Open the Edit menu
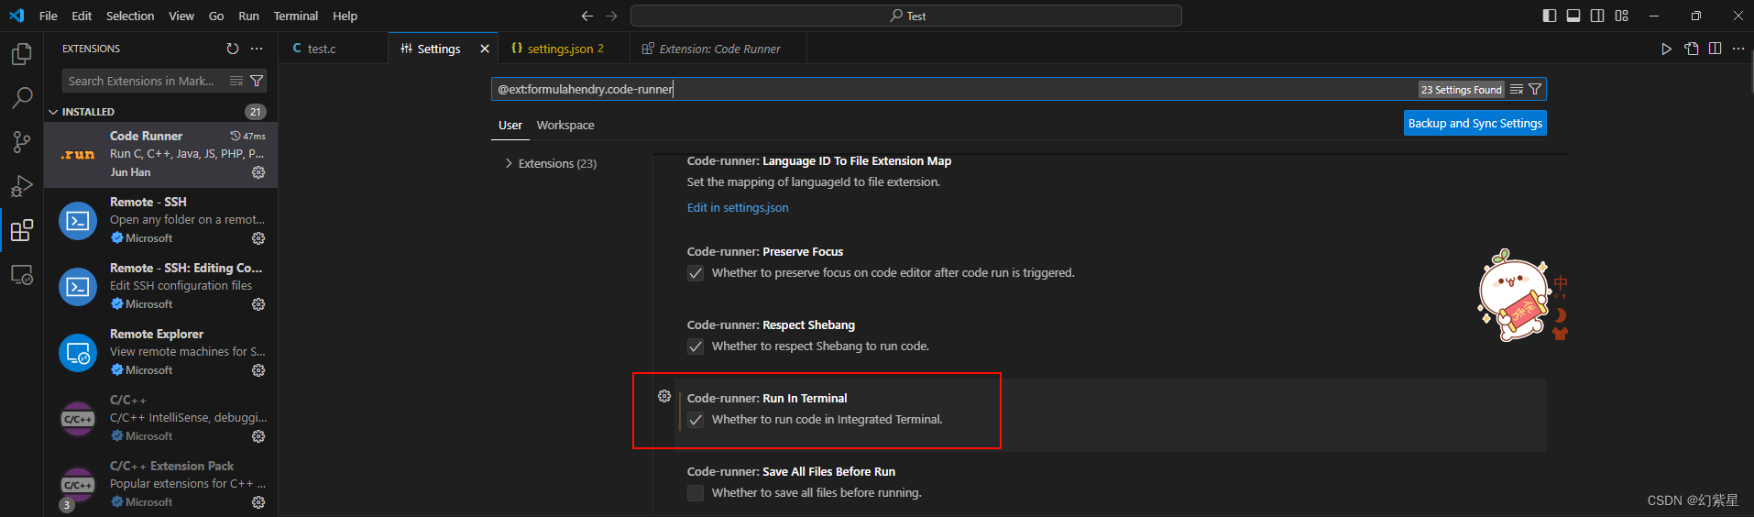 point(82,16)
